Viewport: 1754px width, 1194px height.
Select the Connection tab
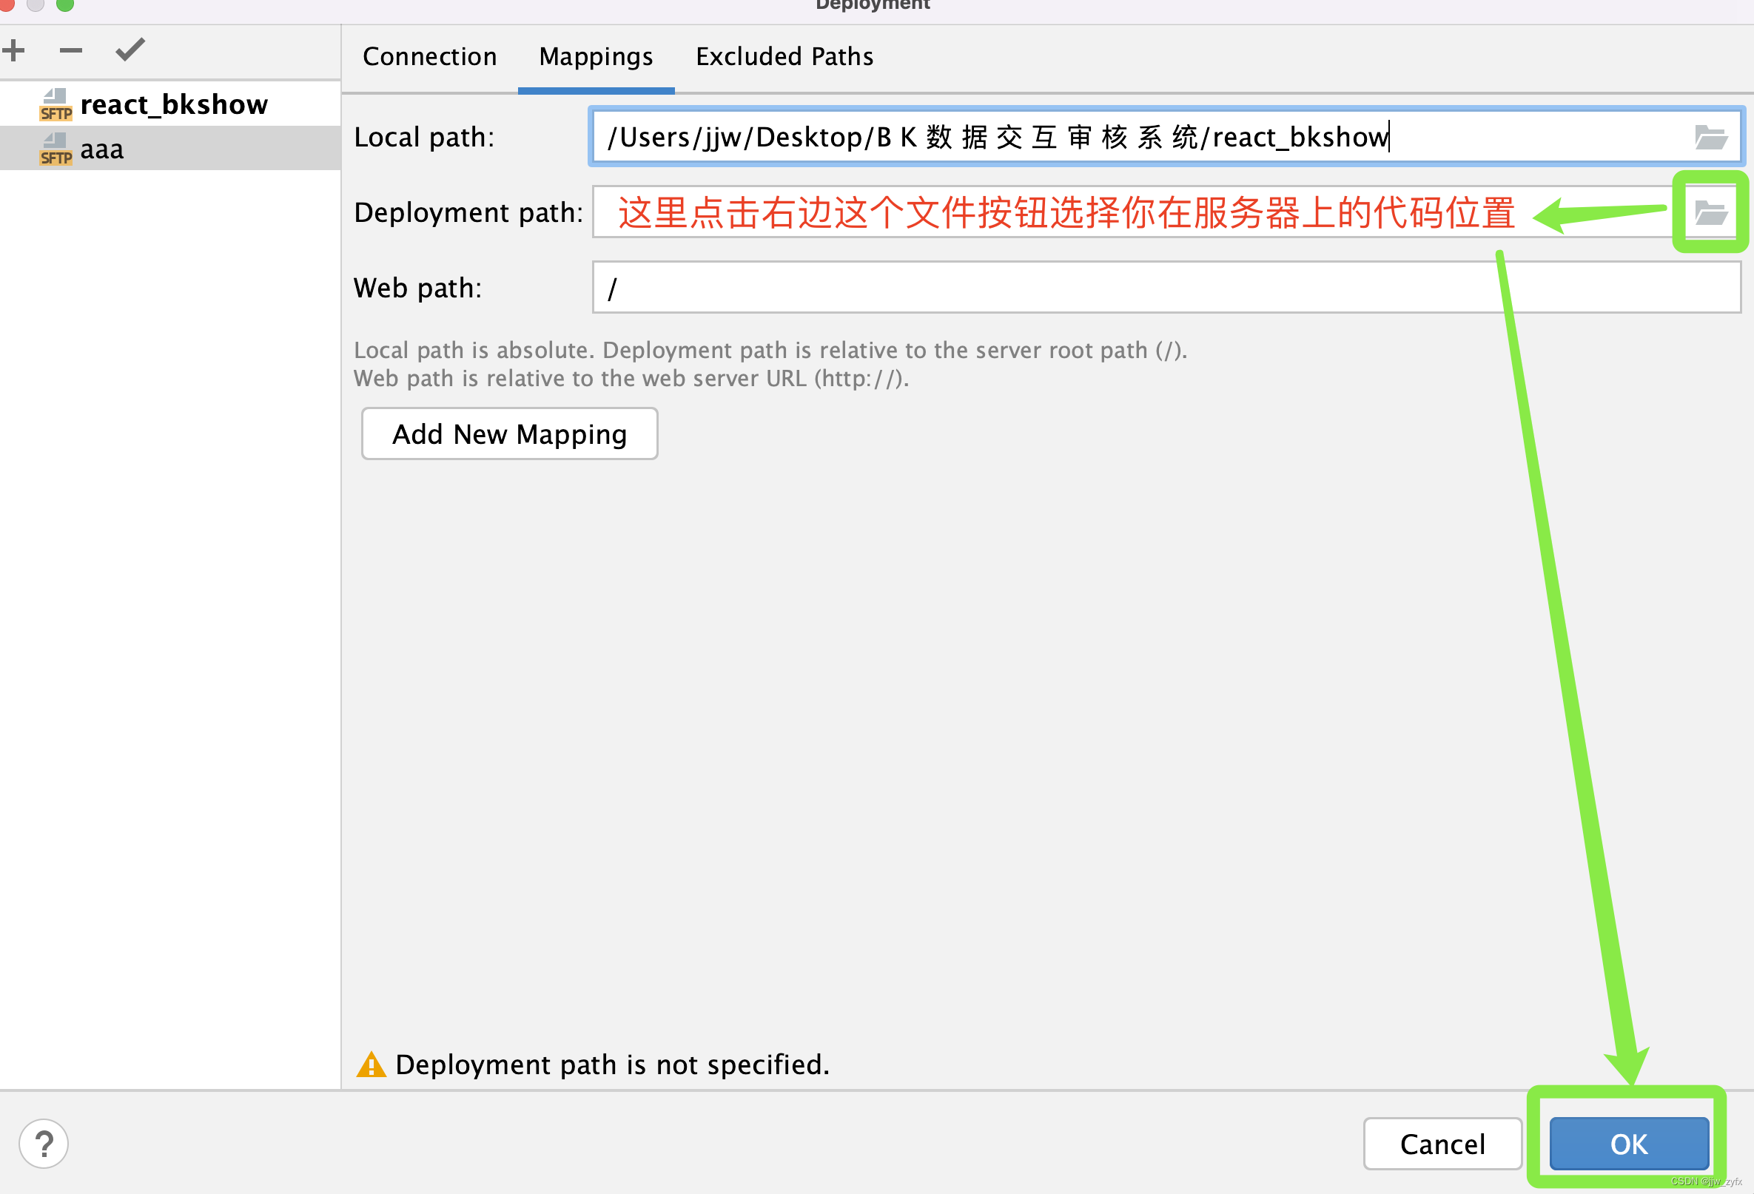pyautogui.click(x=431, y=56)
